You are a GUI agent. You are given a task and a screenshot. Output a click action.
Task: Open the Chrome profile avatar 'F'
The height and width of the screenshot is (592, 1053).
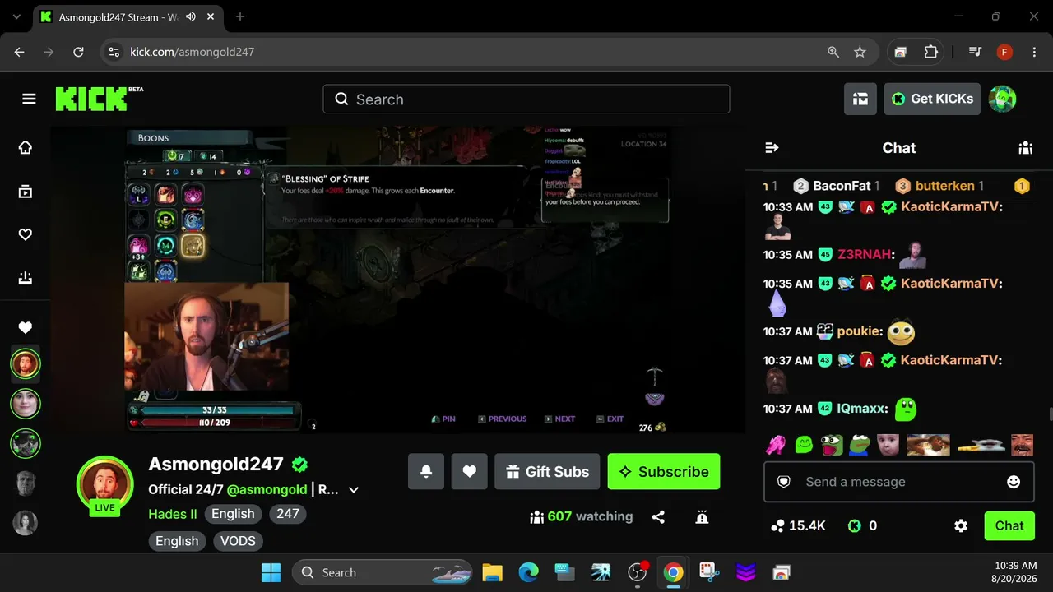pyautogui.click(x=1004, y=52)
